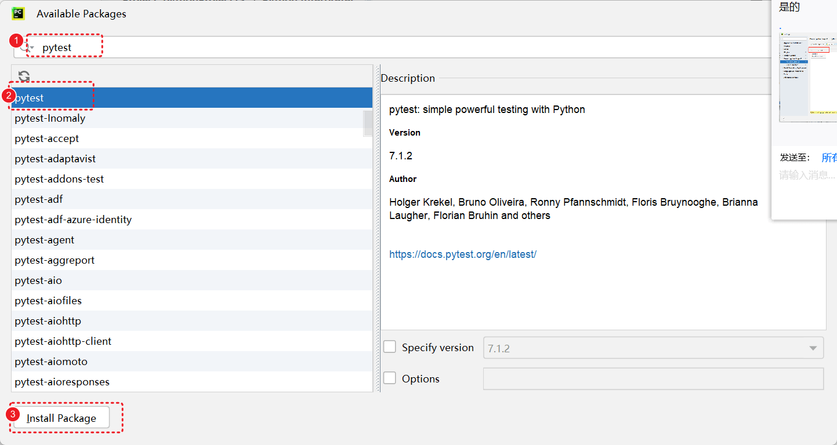Select pytest-aggreport in the list

191,260
